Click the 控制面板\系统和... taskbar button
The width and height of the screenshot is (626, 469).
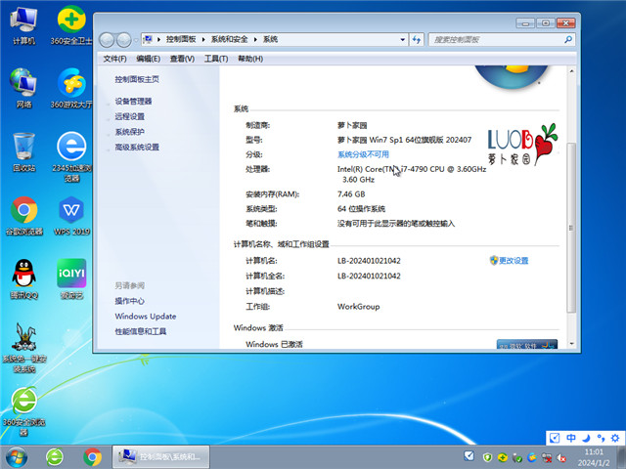point(160,457)
